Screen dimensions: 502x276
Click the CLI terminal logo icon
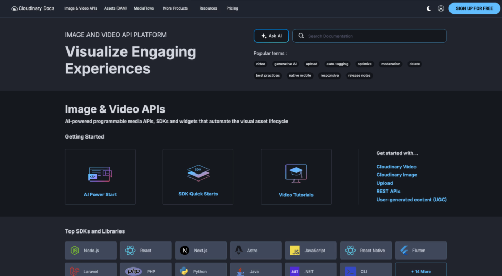coord(350,271)
